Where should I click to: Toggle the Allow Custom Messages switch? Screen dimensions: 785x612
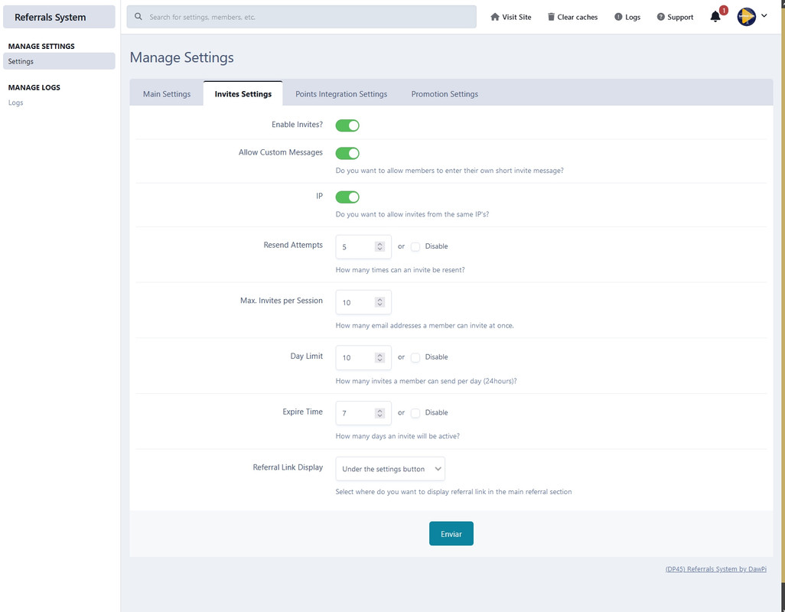click(x=347, y=153)
